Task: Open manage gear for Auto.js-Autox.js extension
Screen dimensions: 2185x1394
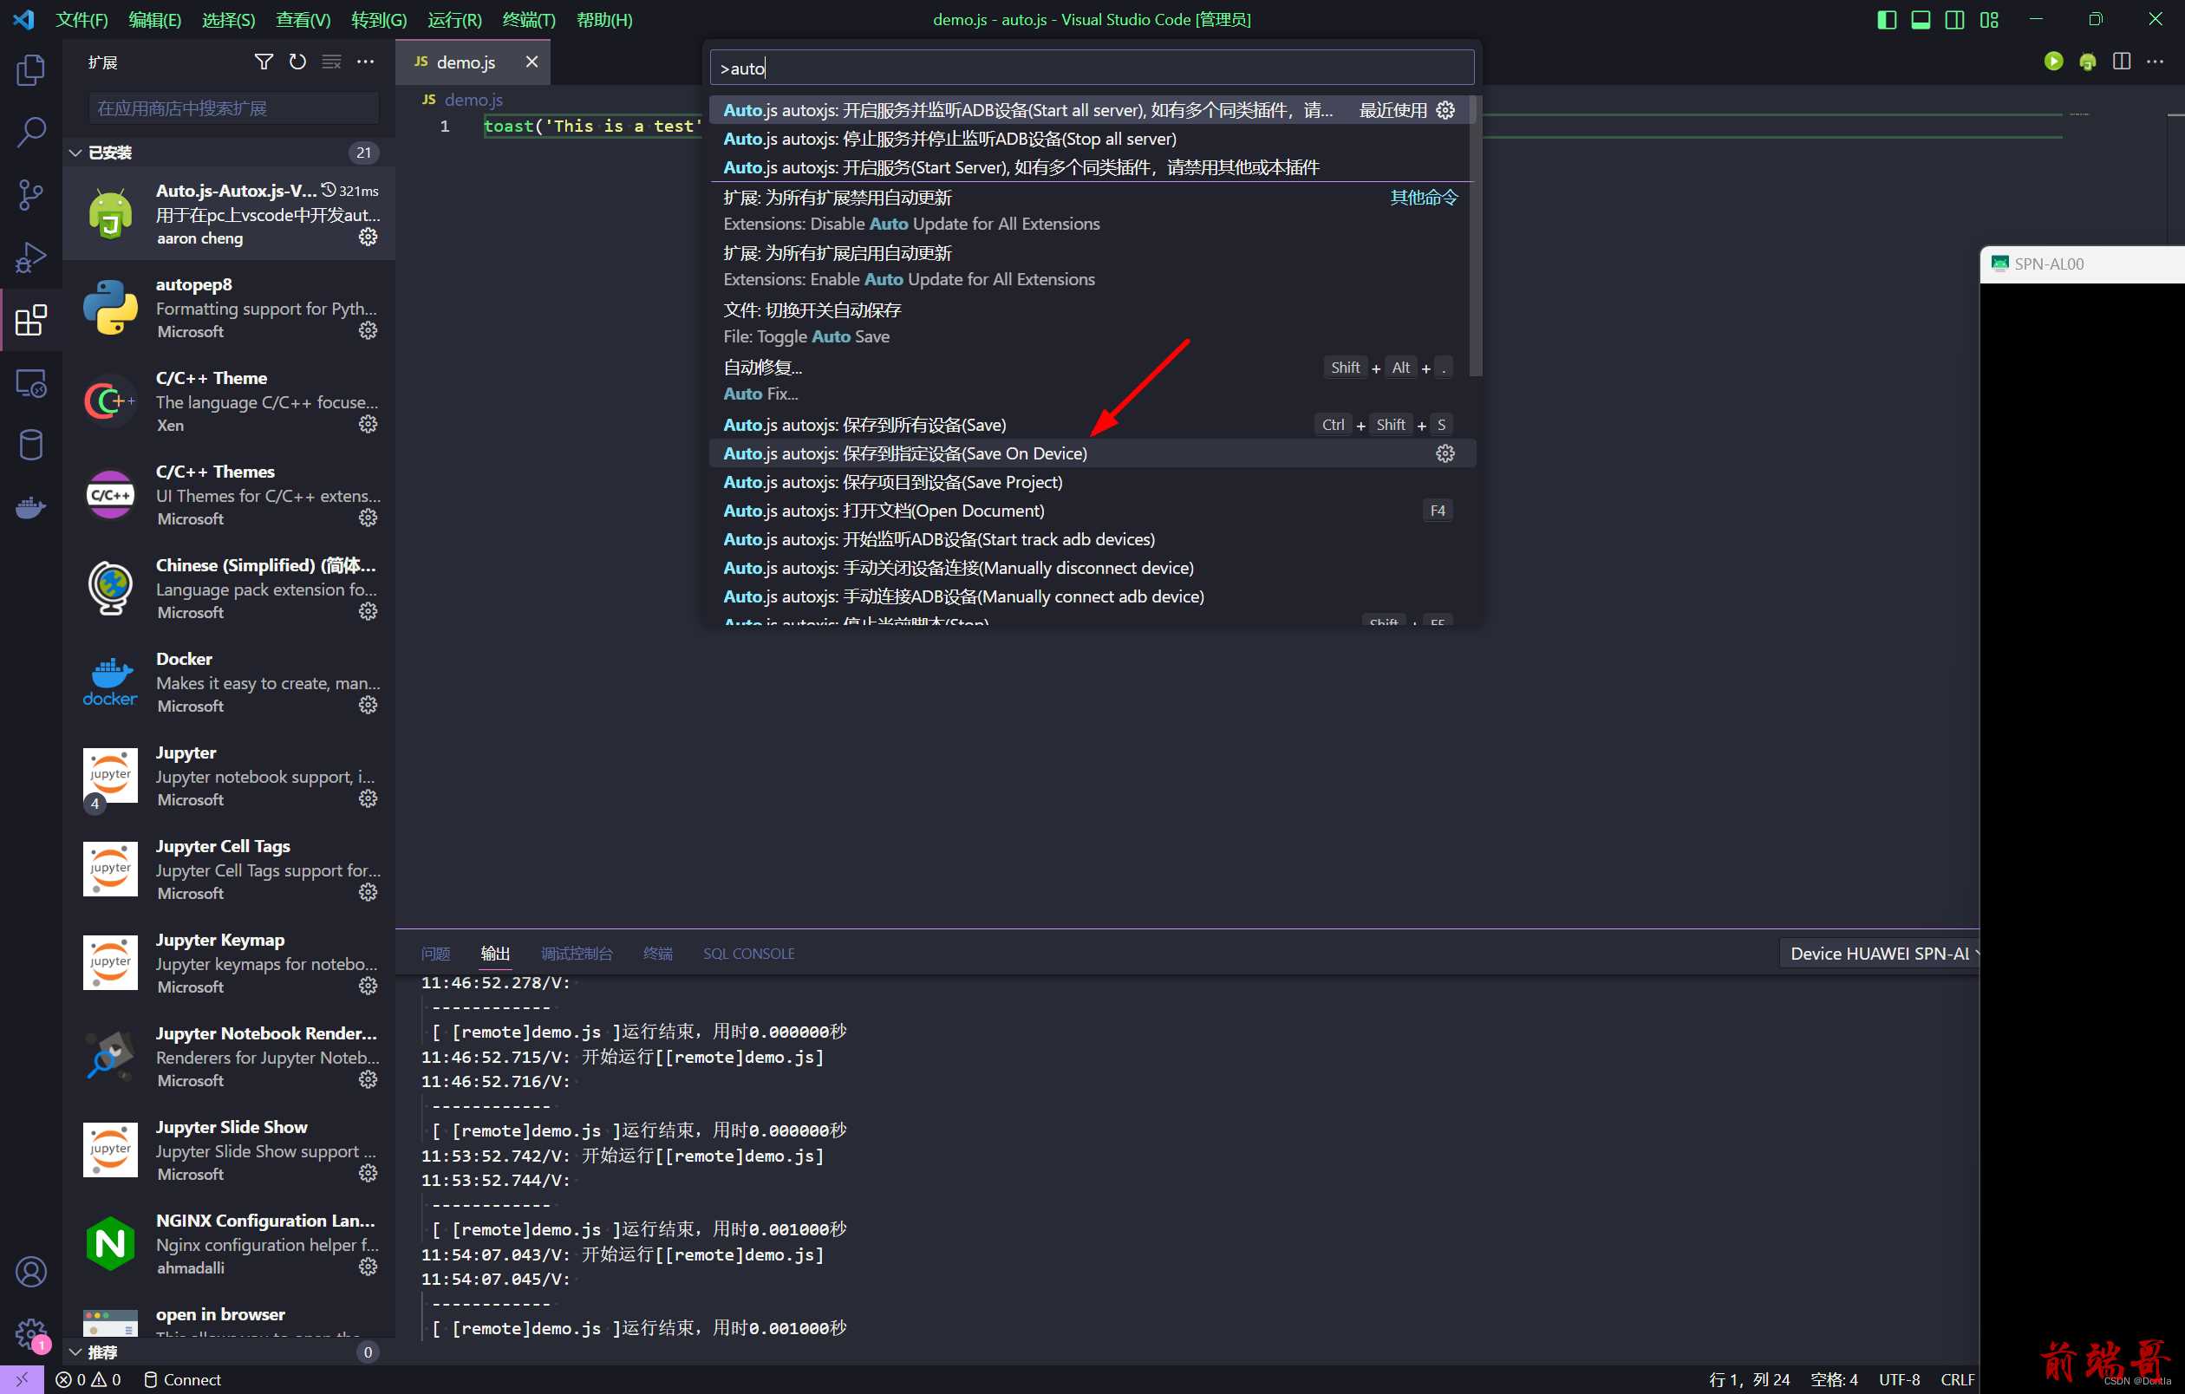Action: coord(368,237)
